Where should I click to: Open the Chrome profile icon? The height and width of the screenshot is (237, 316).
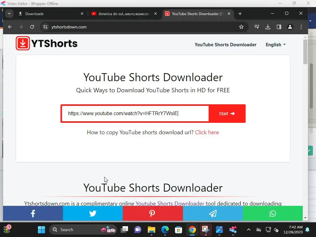click(x=290, y=27)
